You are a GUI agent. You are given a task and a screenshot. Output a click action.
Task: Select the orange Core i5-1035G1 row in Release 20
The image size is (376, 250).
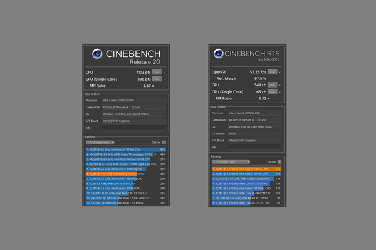click(x=126, y=174)
